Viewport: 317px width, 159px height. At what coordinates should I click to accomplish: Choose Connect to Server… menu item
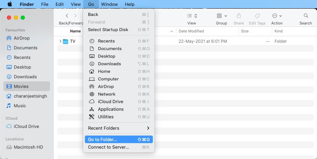119,147
